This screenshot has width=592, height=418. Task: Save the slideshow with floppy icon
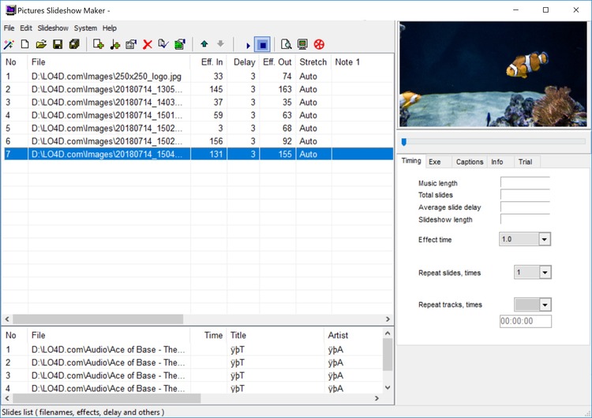58,44
